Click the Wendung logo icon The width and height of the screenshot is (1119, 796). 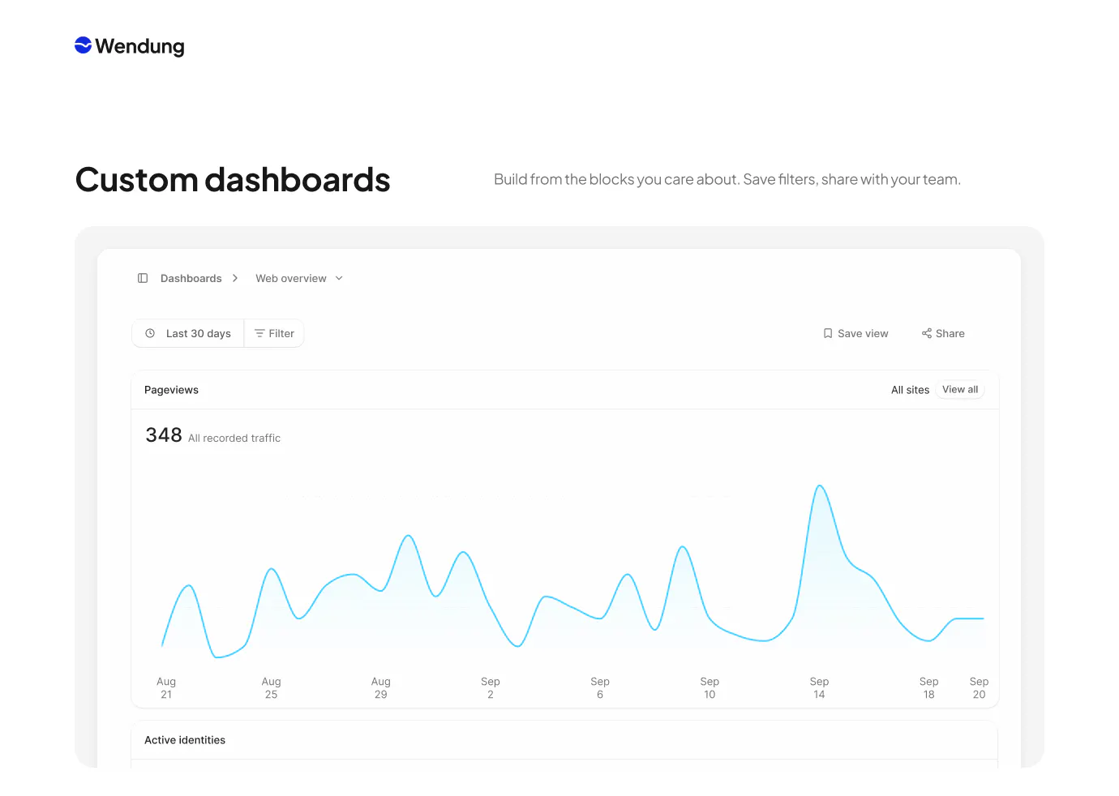tap(83, 45)
